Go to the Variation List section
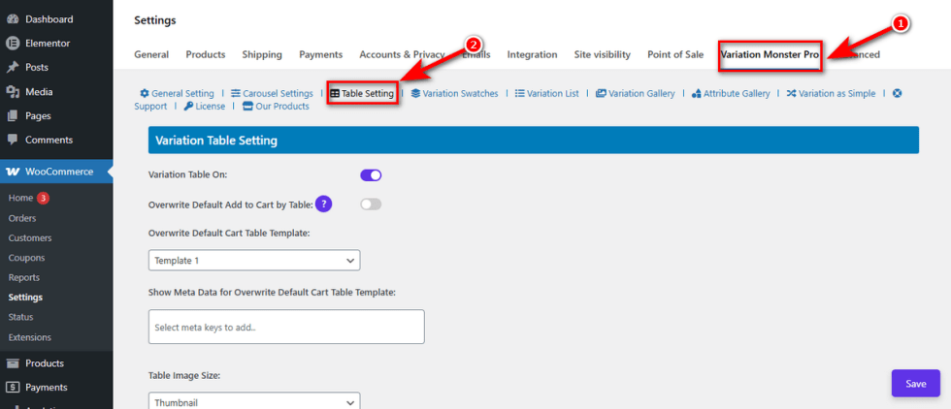This screenshot has height=409, width=951. point(552,93)
